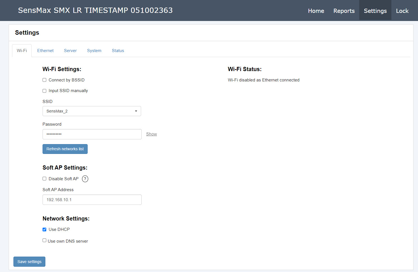Switch to the Ethernet tab
Screen dimensions: 418x272
point(45,51)
